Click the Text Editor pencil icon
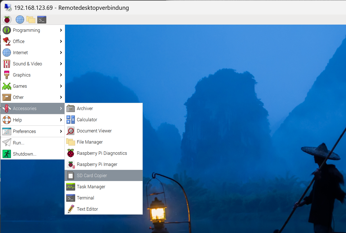 point(71,209)
